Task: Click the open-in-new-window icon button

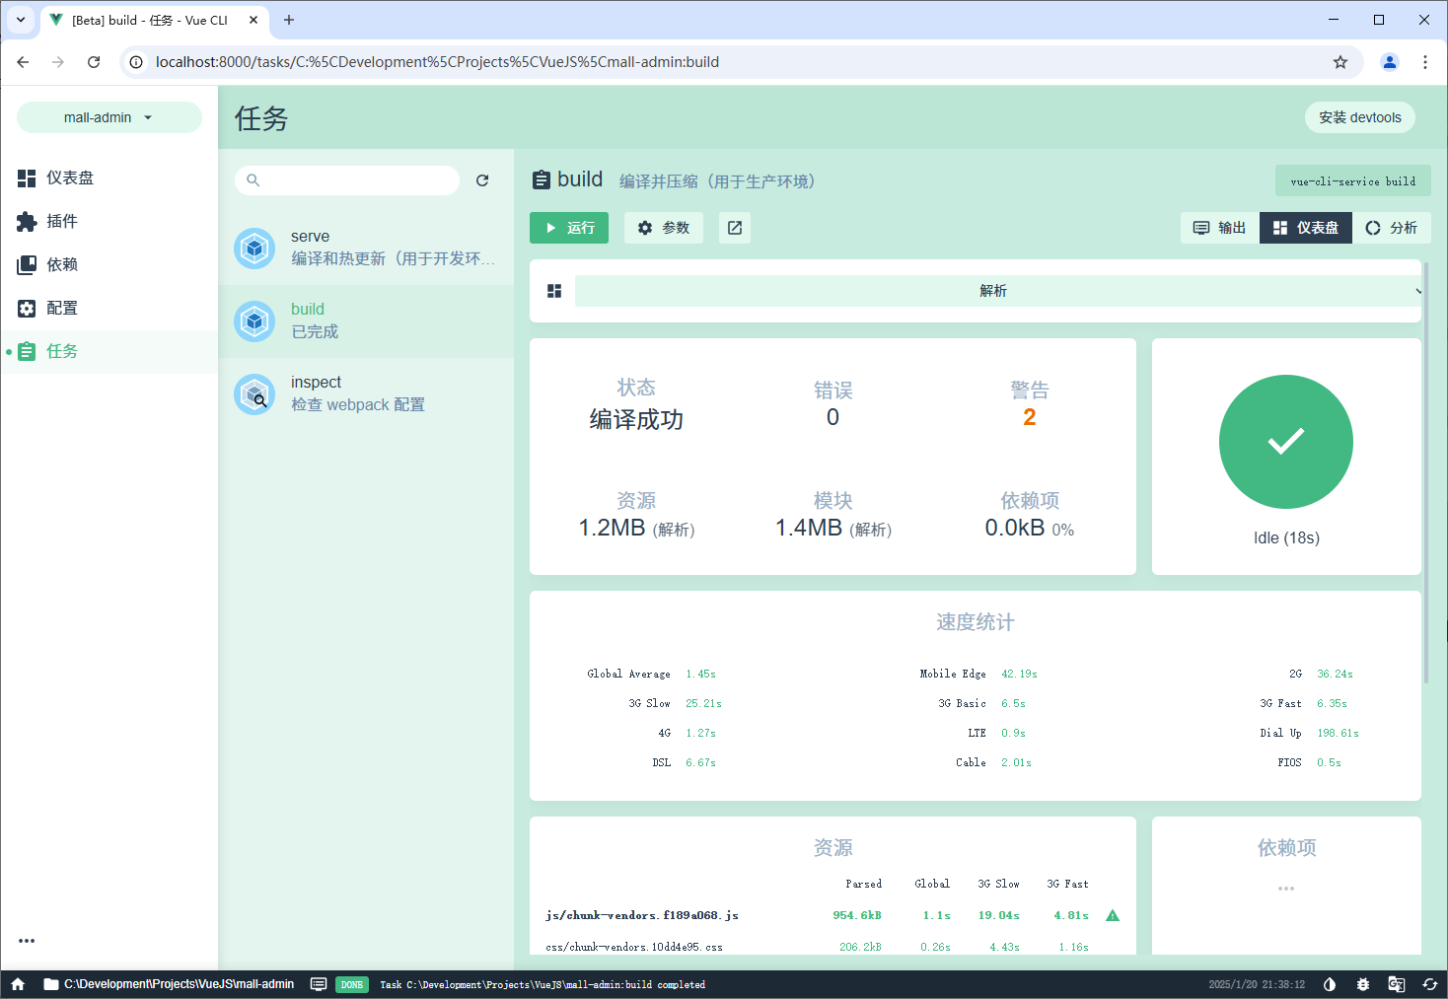Action: point(735,228)
